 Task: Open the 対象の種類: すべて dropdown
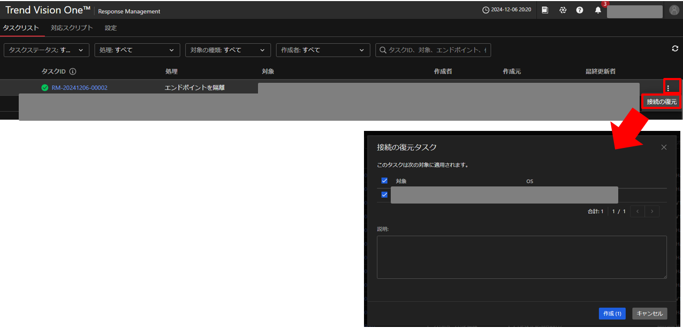point(227,50)
